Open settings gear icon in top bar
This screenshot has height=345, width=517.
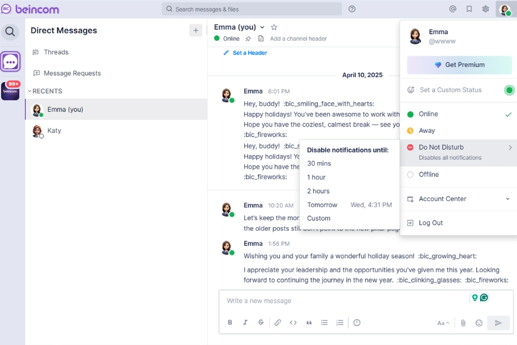tap(485, 9)
